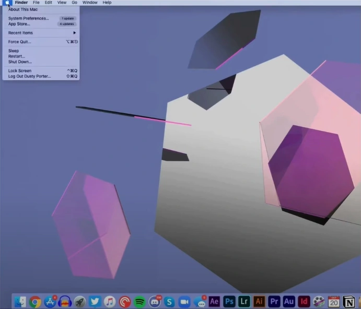361x309 pixels.
Task: Open the Window menu in menu bar
Action: [90, 3]
